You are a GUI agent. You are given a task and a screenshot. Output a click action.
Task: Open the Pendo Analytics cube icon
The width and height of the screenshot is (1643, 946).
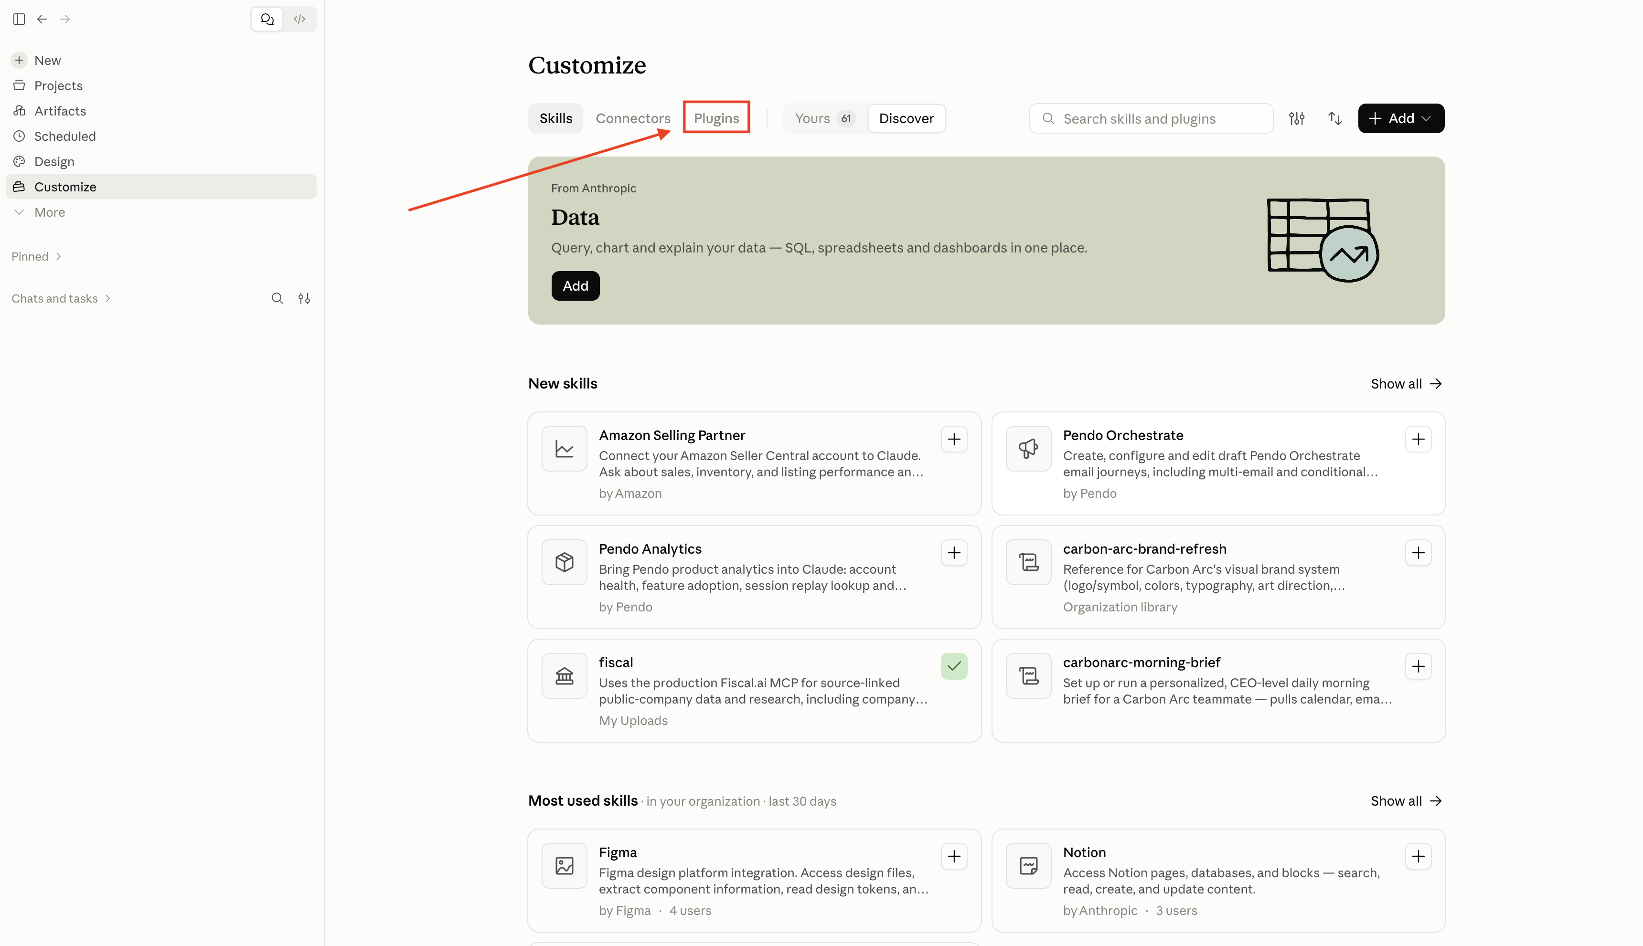[x=565, y=563]
